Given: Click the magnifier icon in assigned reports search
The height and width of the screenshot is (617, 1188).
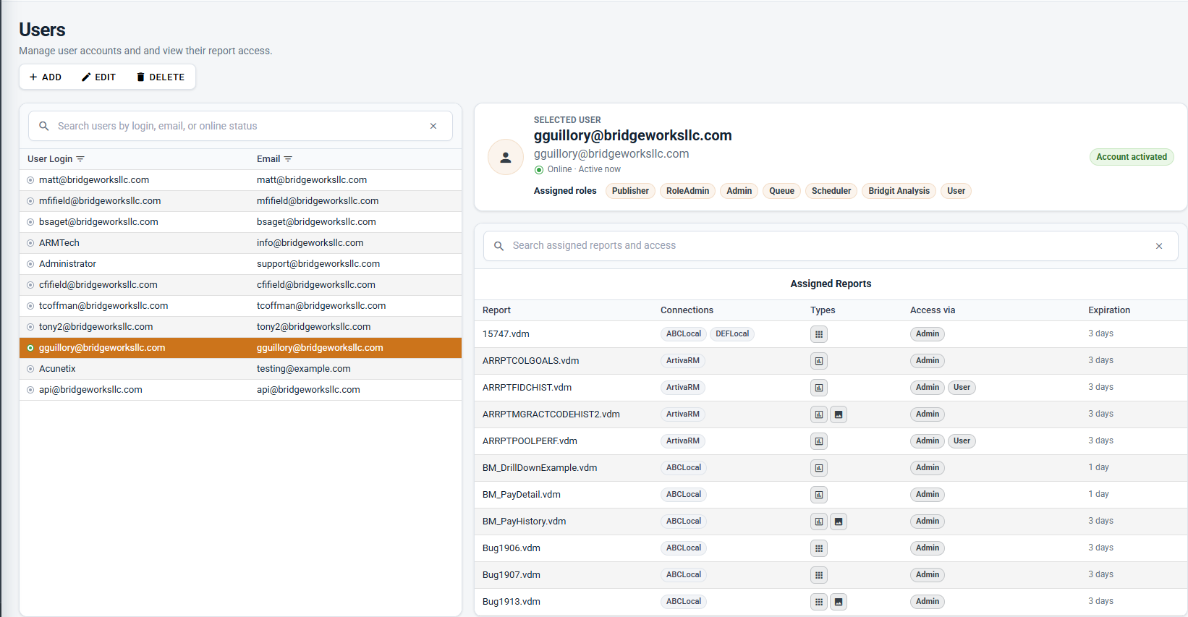Looking at the screenshot, I should pos(499,246).
